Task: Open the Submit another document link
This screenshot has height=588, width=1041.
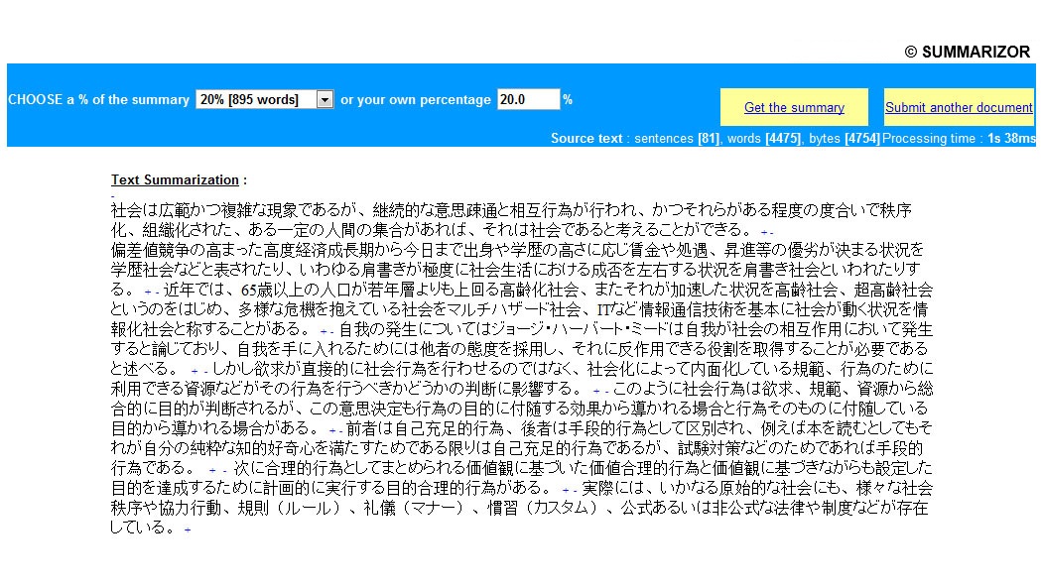Action: pos(959,107)
